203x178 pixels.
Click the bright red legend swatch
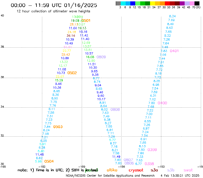coord(167,3)
